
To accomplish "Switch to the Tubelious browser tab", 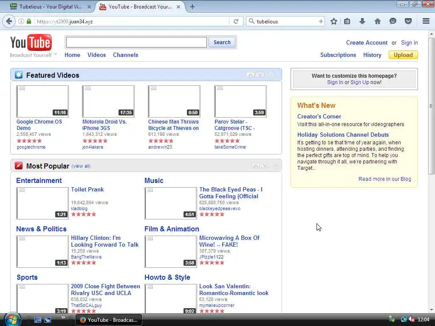I will tap(51, 7).
